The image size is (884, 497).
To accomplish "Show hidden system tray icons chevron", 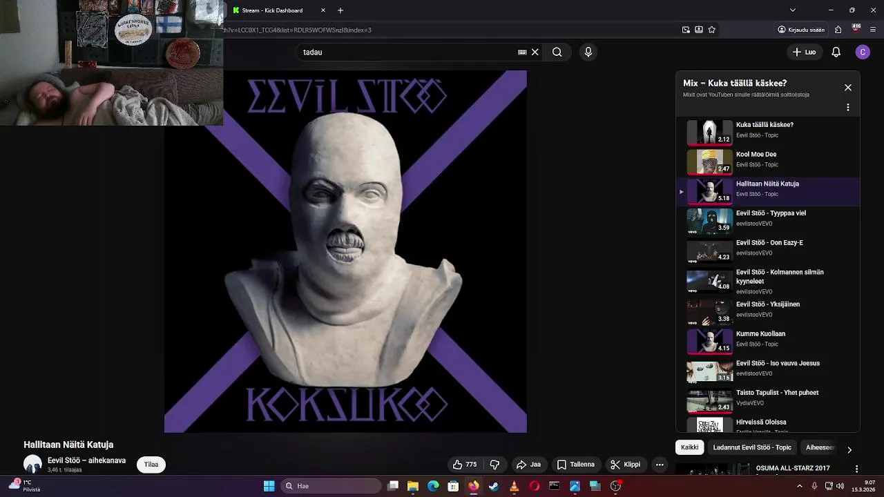I will (800, 486).
